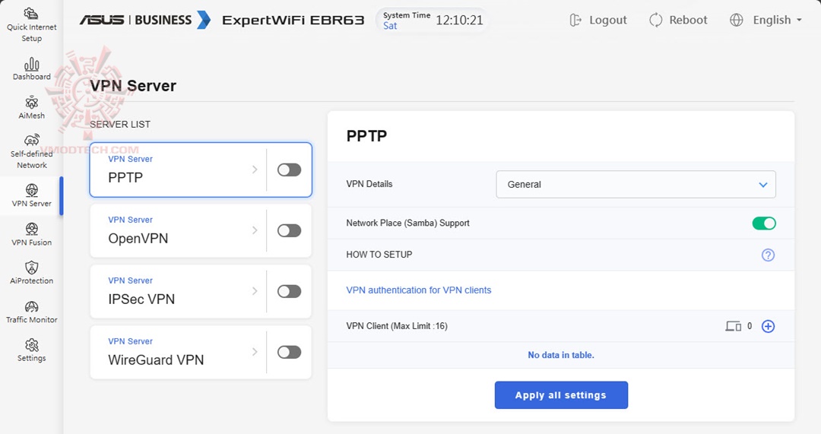Click the PPTP panel heading
This screenshot has height=434, width=821.
pyautogui.click(x=366, y=136)
